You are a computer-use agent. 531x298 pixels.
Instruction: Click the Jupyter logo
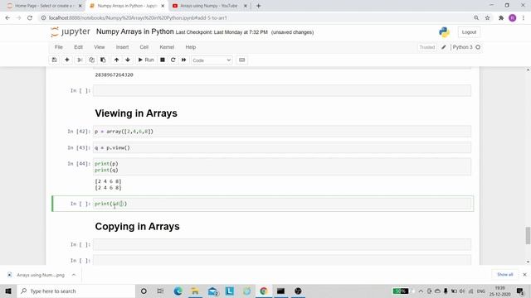(70, 31)
